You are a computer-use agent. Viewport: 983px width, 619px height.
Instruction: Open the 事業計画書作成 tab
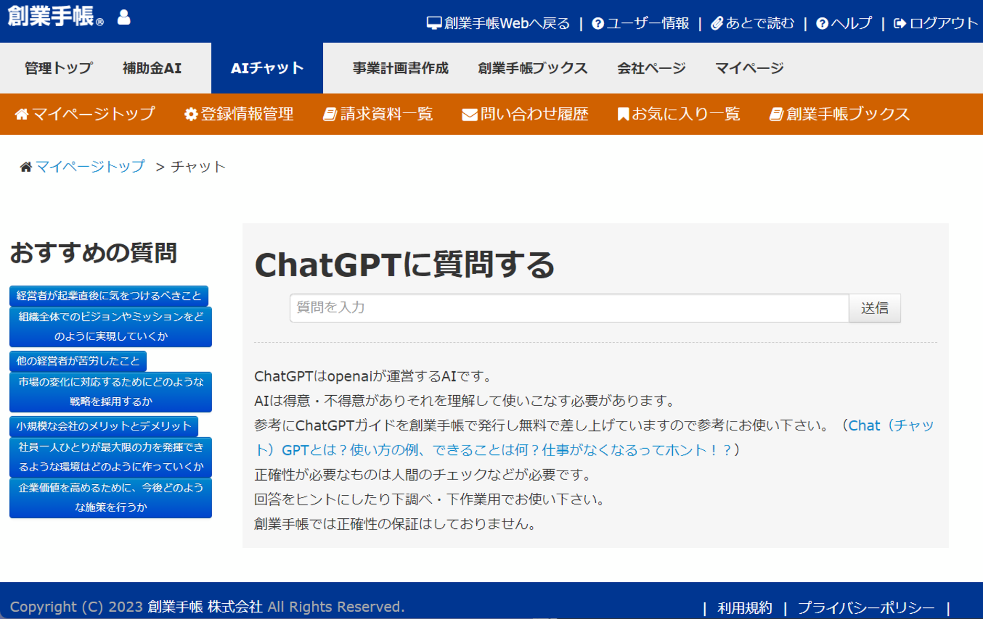(x=400, y=68)
